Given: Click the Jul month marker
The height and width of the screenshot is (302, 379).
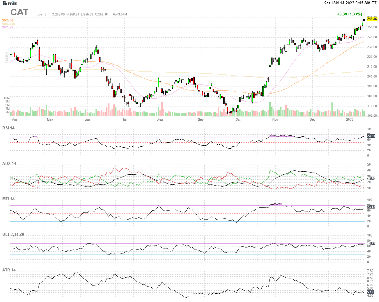Looking at the screenshot, I should click(124, 120).
